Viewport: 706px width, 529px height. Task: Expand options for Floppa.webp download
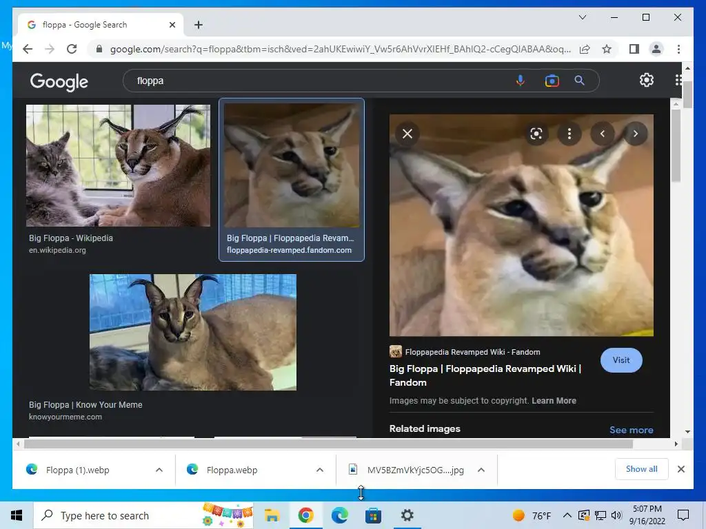[x=320, y=470]
